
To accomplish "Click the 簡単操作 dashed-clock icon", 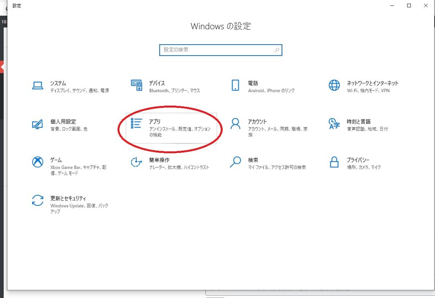I will (136, 162).
